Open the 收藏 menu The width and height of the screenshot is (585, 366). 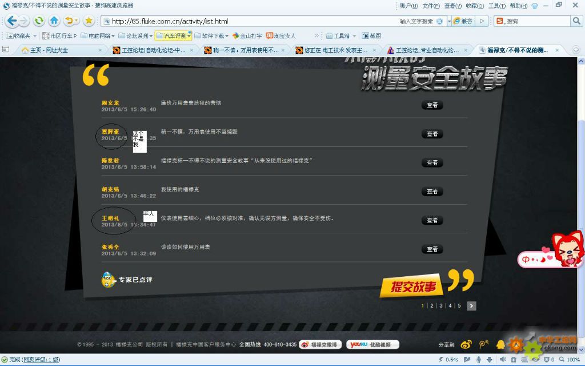coord(475,6)
